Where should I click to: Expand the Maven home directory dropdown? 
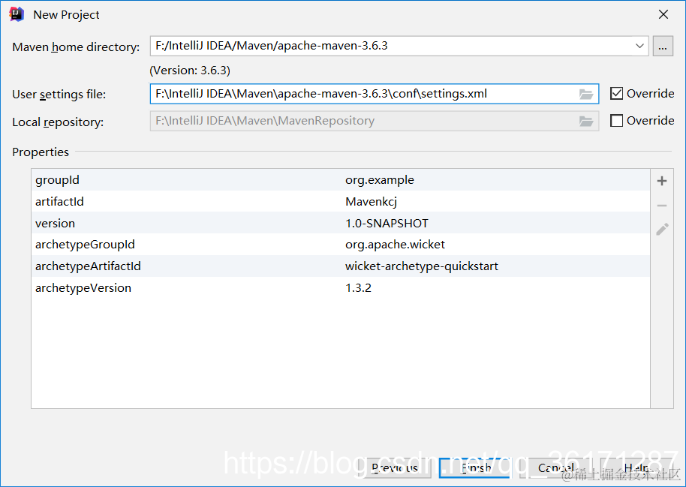(639, 46)
